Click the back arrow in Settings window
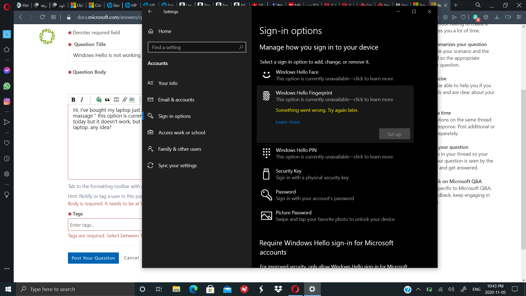Image resolution: width=526 pixels, height=296 pixels. [x=150, y=12]
